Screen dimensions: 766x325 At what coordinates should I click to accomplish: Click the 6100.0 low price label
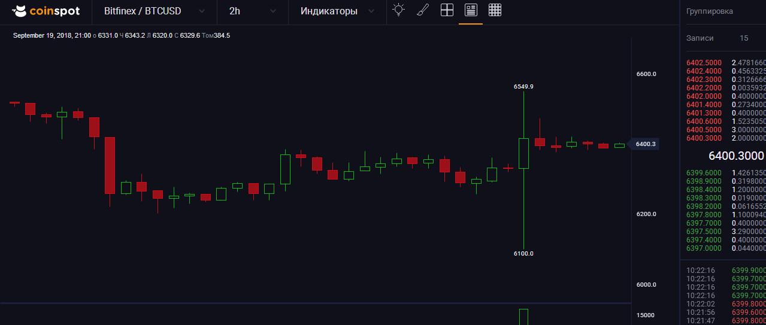coord(523,254)
